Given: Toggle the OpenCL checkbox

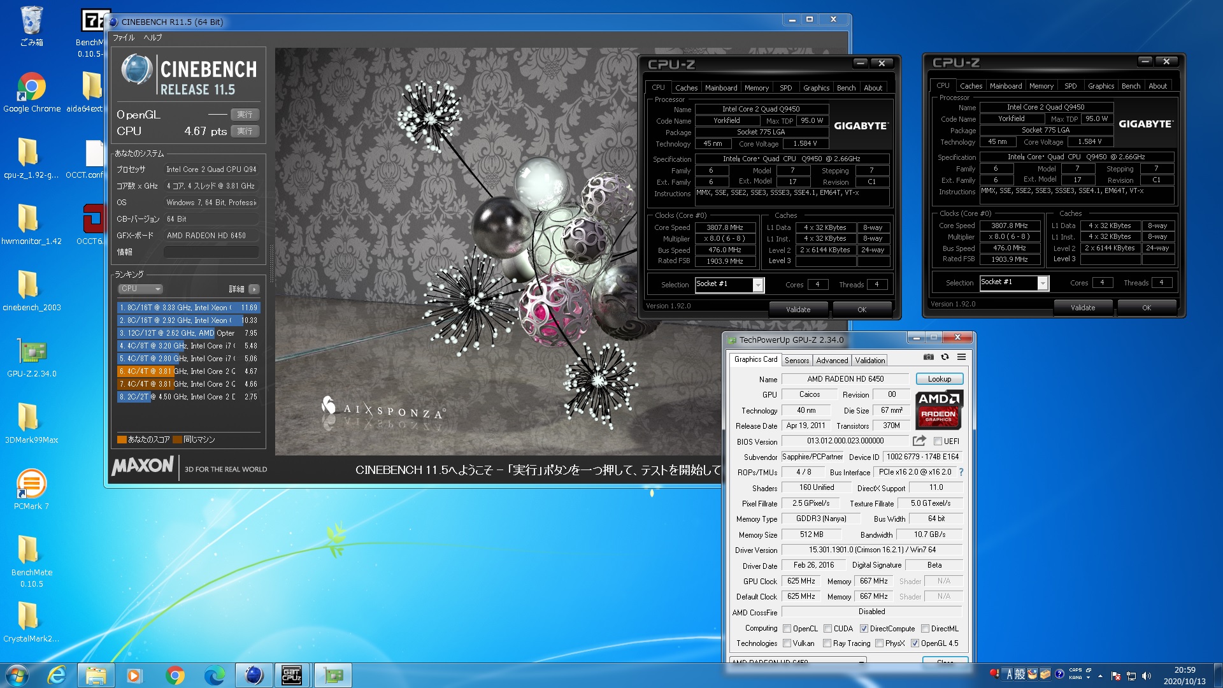Looking at the screenshot, I should pyautogui.click(x=787, y=628).
